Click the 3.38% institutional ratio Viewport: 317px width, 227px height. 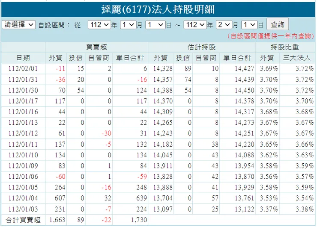(x=305, y=209)
